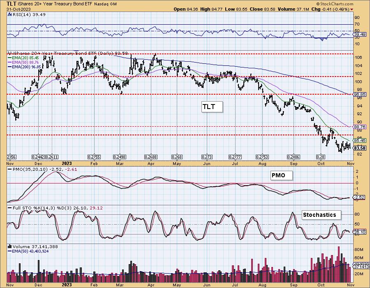The height and width of the screenshot is (288, 370).
Task: Click the green EMA(20) 85.45 legend line
Action: click(23, 58)
